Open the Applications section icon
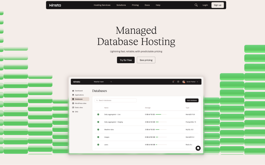Image resolution: width=265 pixels, height=165 pixels. click(73, 95)
